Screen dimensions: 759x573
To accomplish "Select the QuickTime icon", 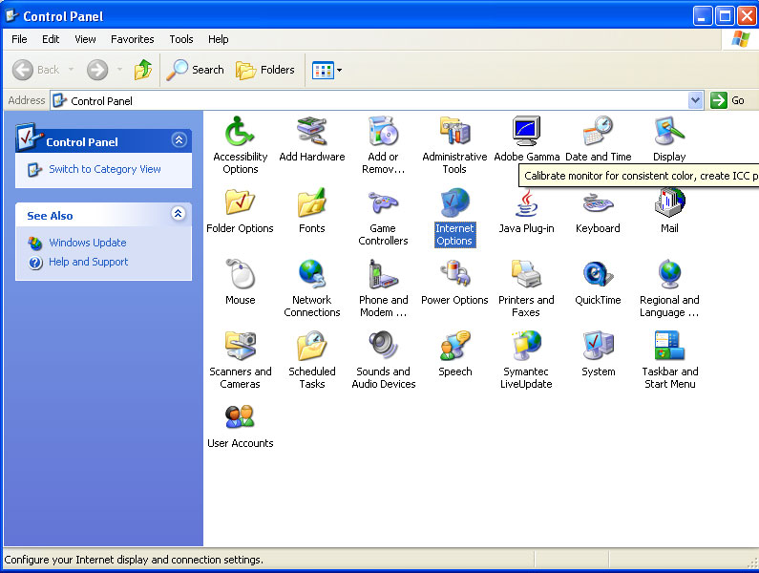I will click(598, 283).
